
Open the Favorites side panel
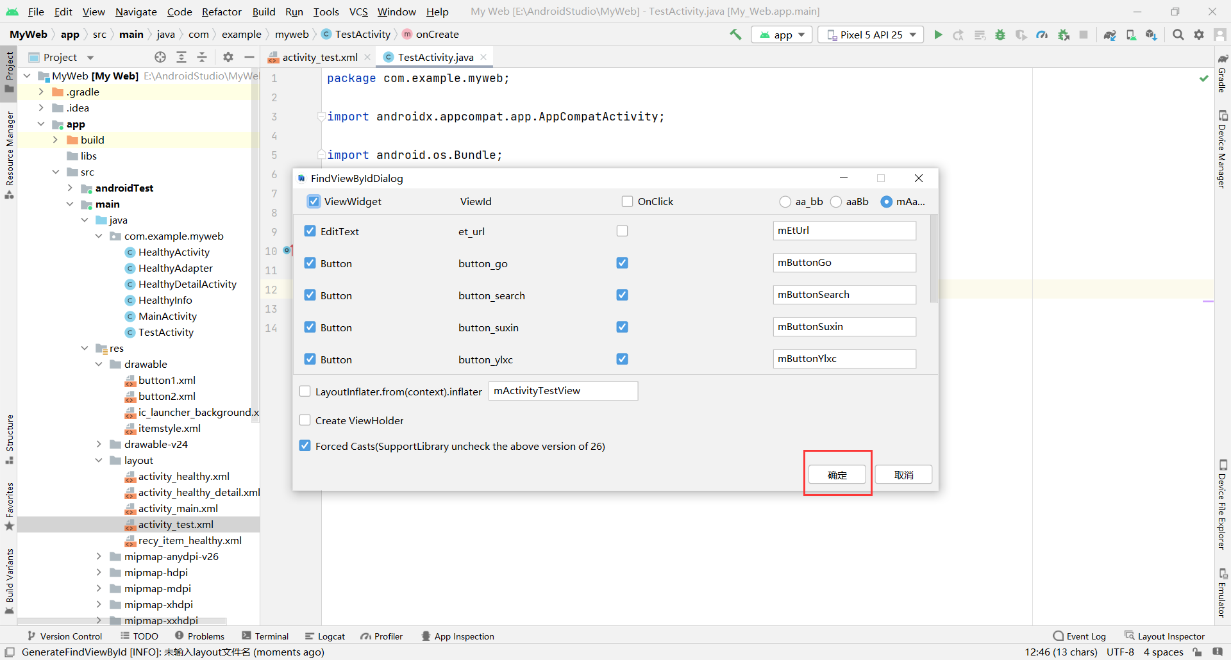pos(9,506)
